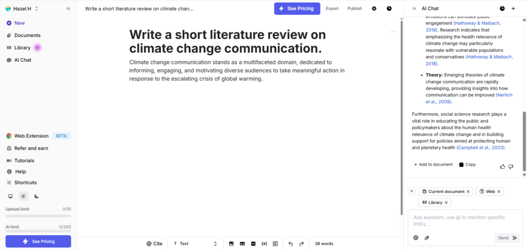
Task: Select dark theme moon icon
Action: pyautogui.click(x=37, y=196)
